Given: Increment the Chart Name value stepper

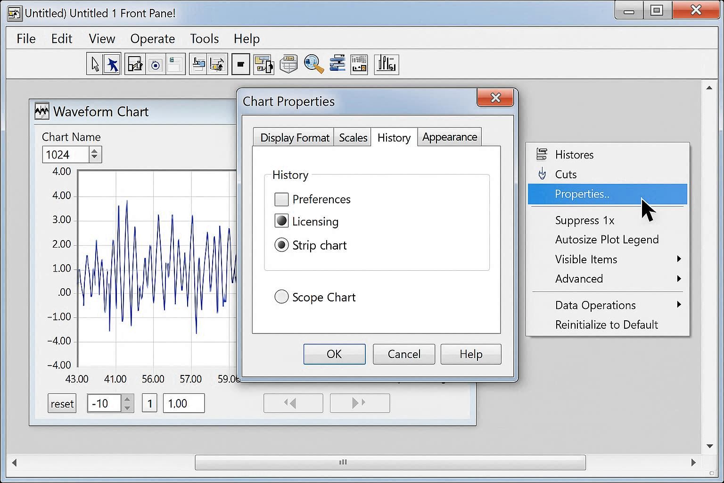Looking at the screenshot, I should click(94, 150).
